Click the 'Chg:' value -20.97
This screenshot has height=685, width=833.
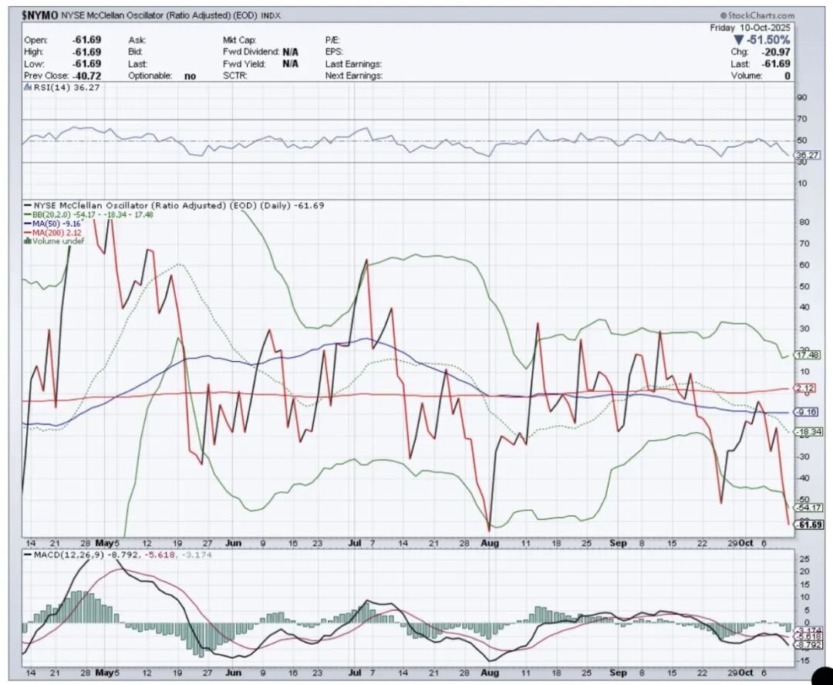click(x=774, y=52)
